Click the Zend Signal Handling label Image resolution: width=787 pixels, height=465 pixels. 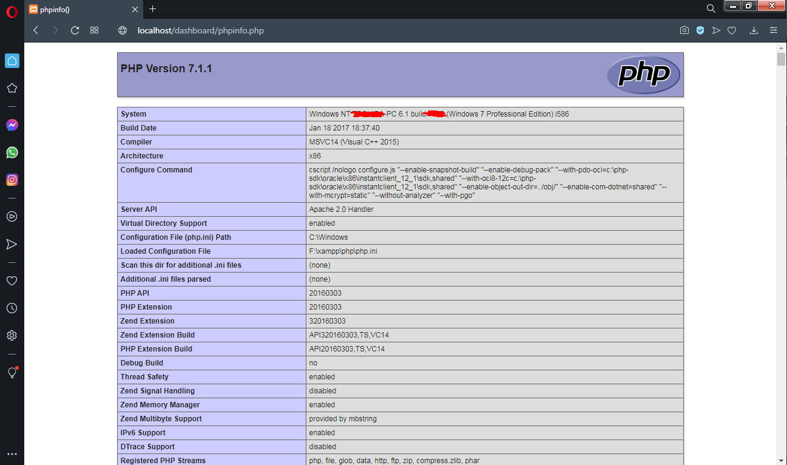[158, 391]
